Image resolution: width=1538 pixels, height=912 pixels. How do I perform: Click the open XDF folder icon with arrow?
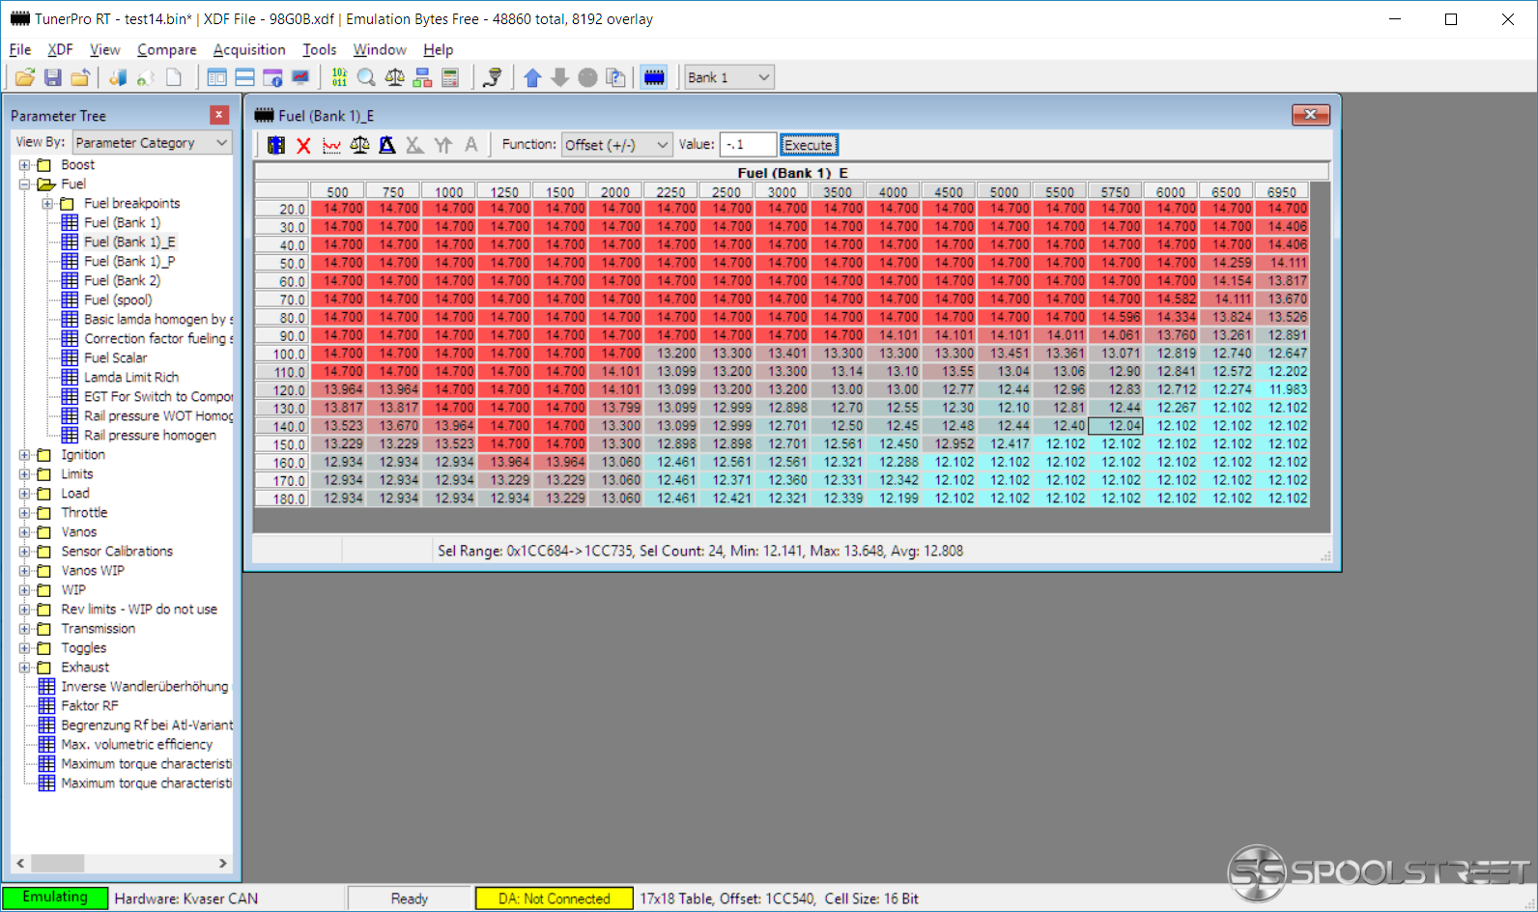tap(80, 77)
